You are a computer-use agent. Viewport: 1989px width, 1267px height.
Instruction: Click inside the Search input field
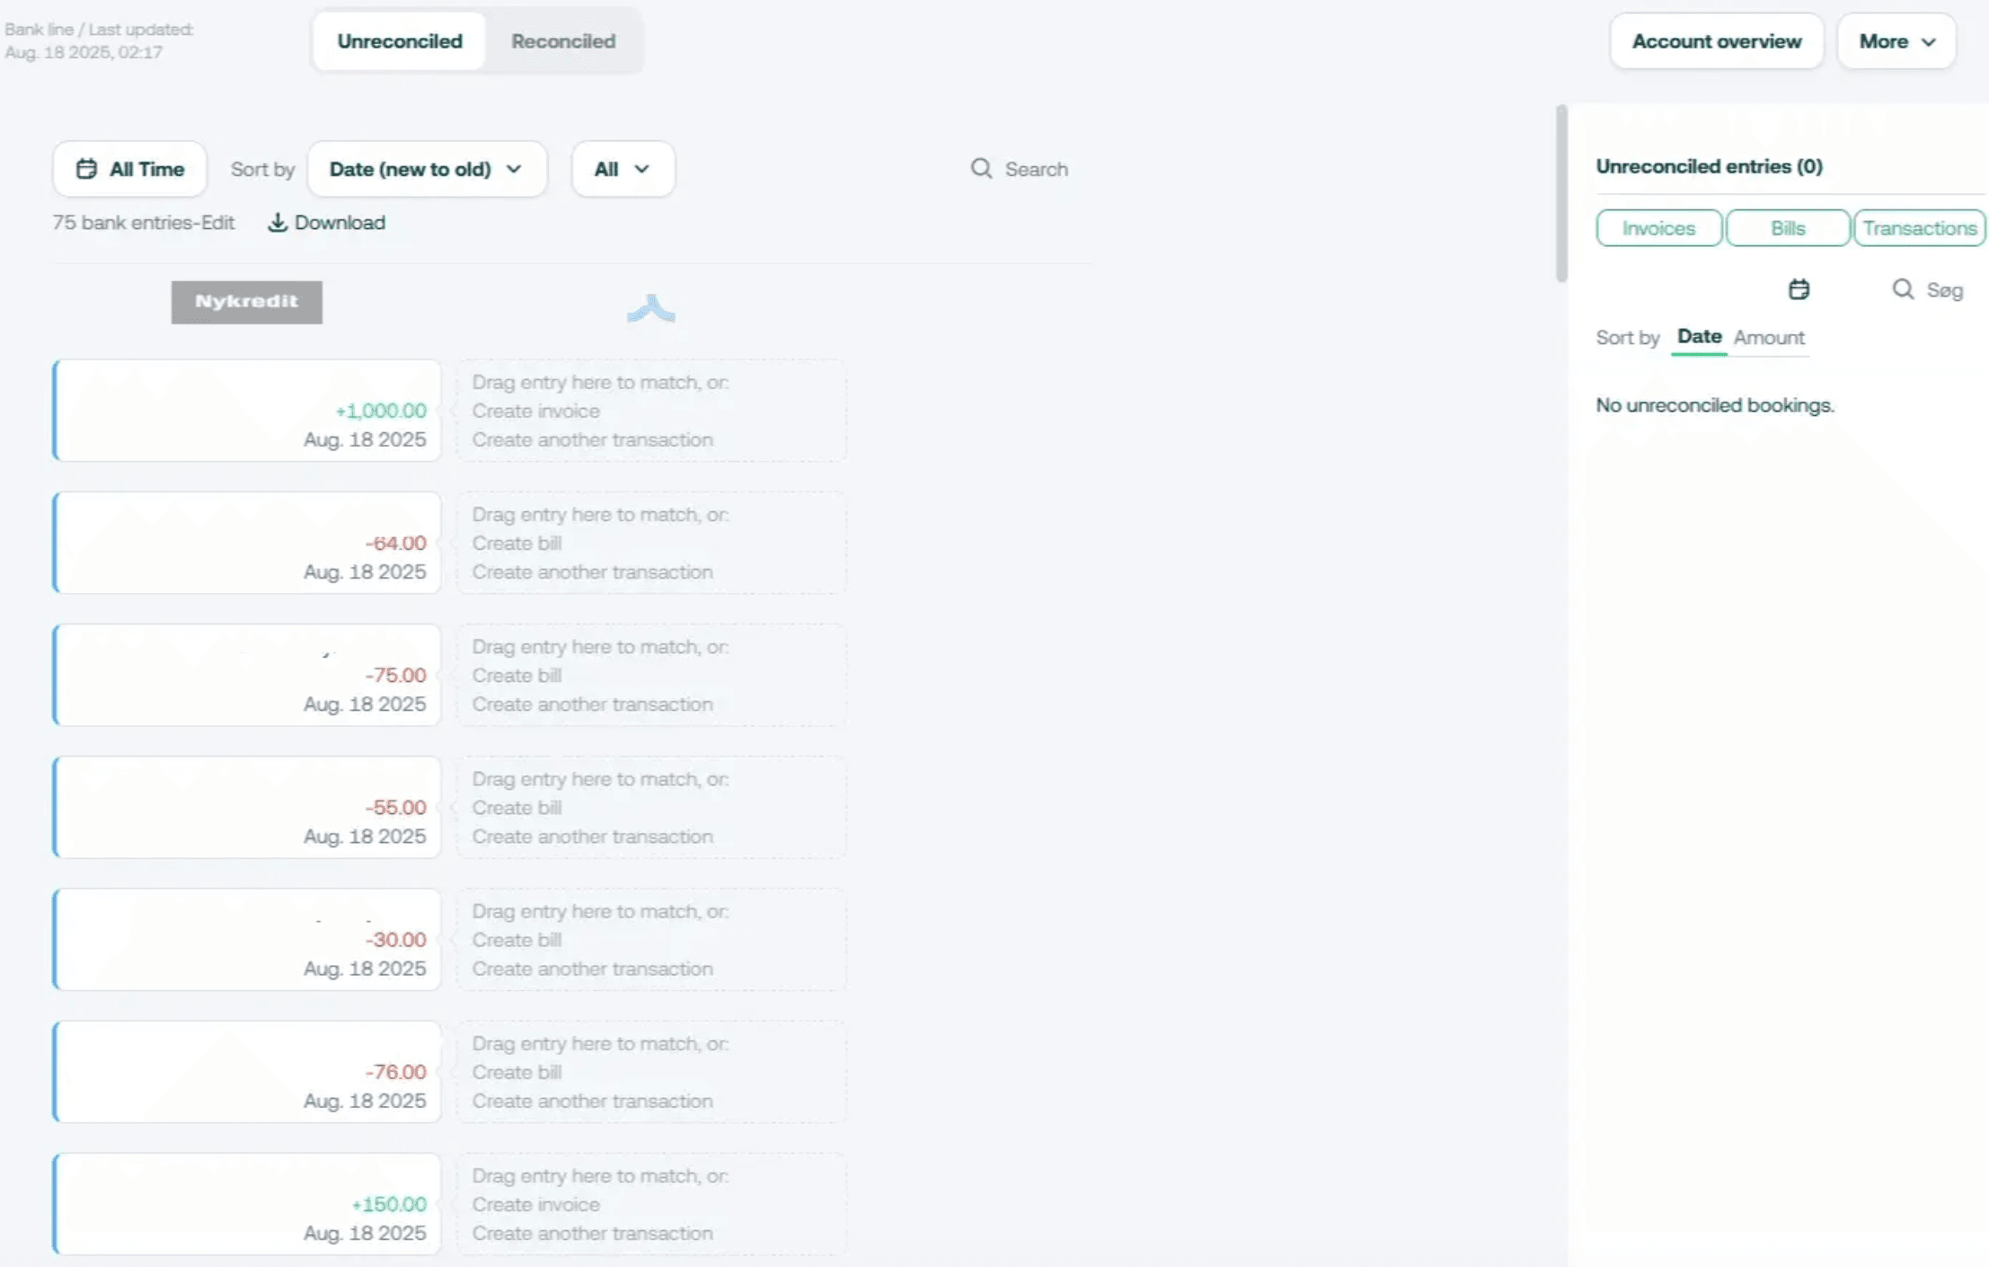point(1036,168)
